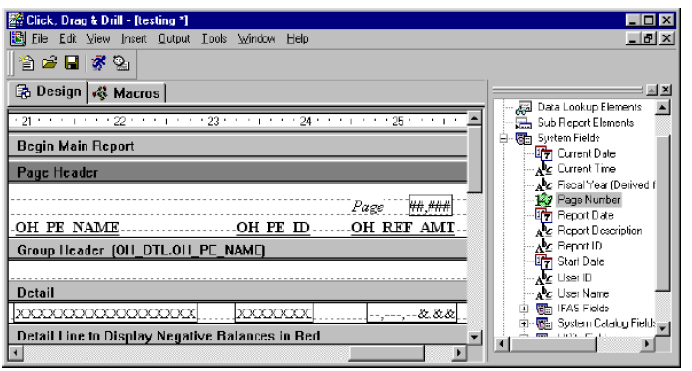Open the Tools menu
This screenshot has height=371, width=692.
214,39
